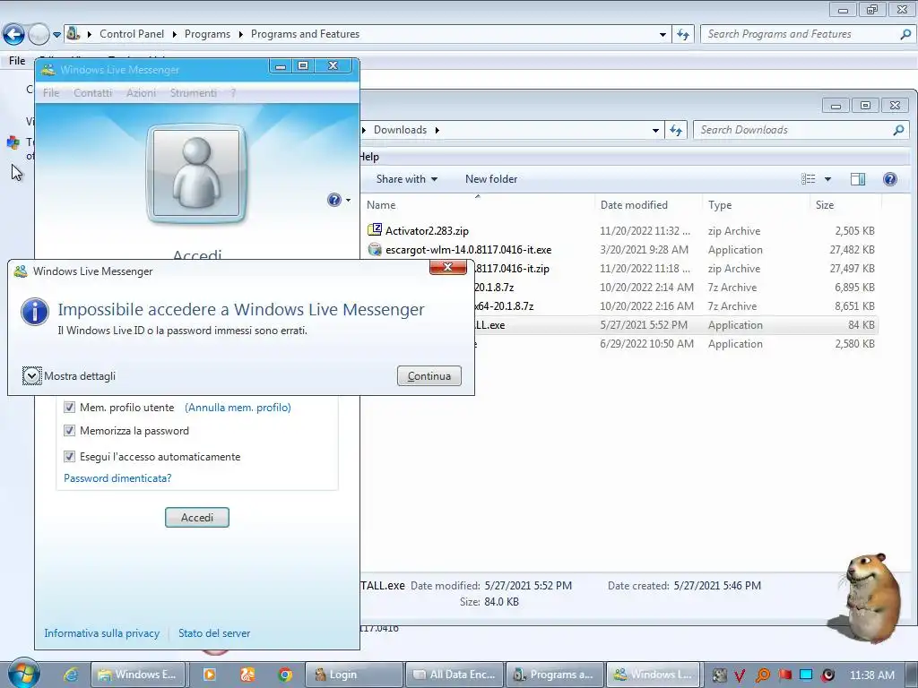Sort by Date modified column header
The width and height of the screenshot is (918, 688).
tap(648, 205)
